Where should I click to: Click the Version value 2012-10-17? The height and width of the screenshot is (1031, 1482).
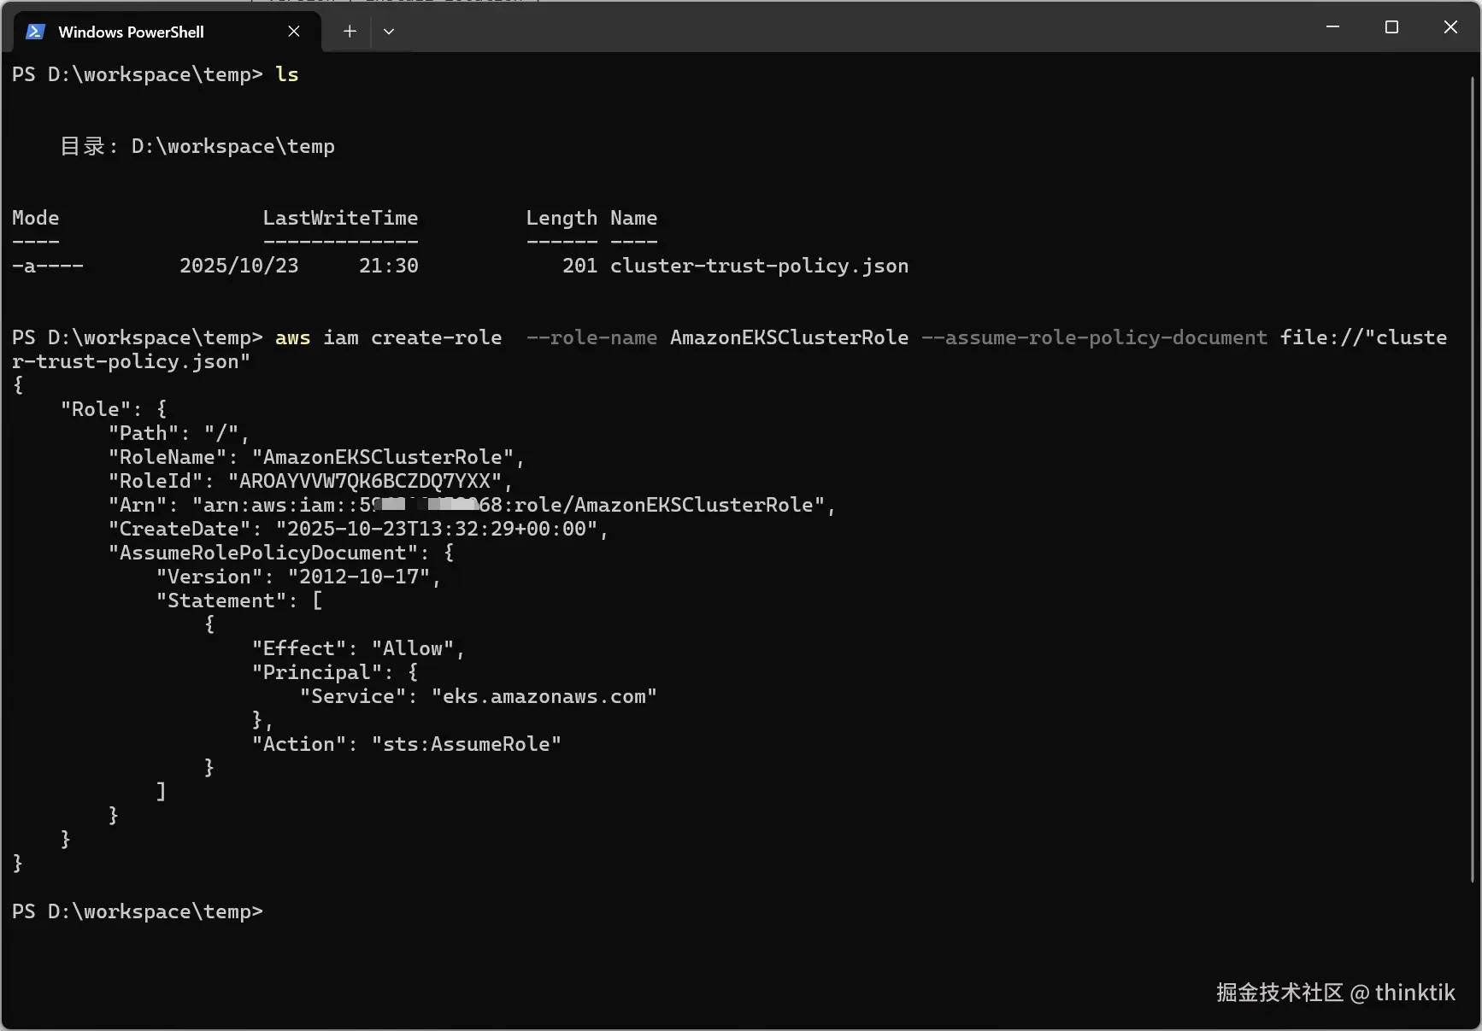pyautogui.click(x=358, y=577)
